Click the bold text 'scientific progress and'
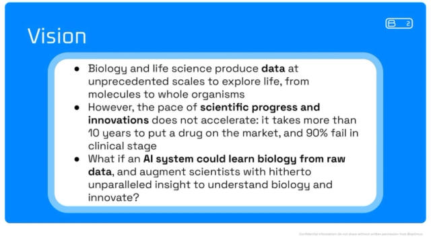This screenshot has height=242, width=431. [260, 108]
